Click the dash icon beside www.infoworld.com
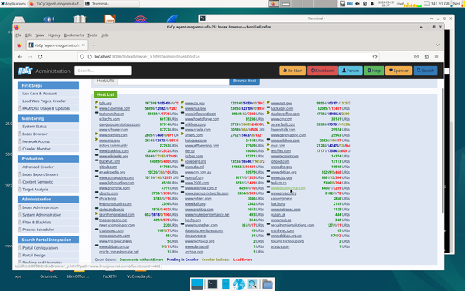465x291 pixels. click(183, 113)
